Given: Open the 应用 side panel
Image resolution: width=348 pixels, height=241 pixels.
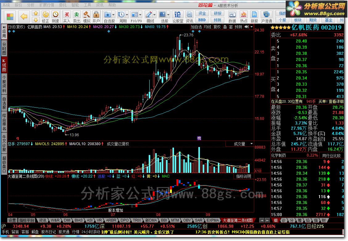Looking at the screenshot, I should 4,32.
